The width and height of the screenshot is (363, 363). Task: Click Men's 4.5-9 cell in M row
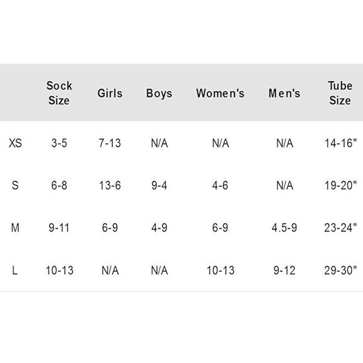point(284,228)
